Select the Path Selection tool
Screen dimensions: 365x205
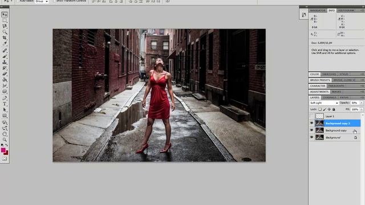(x=5, y=110)
